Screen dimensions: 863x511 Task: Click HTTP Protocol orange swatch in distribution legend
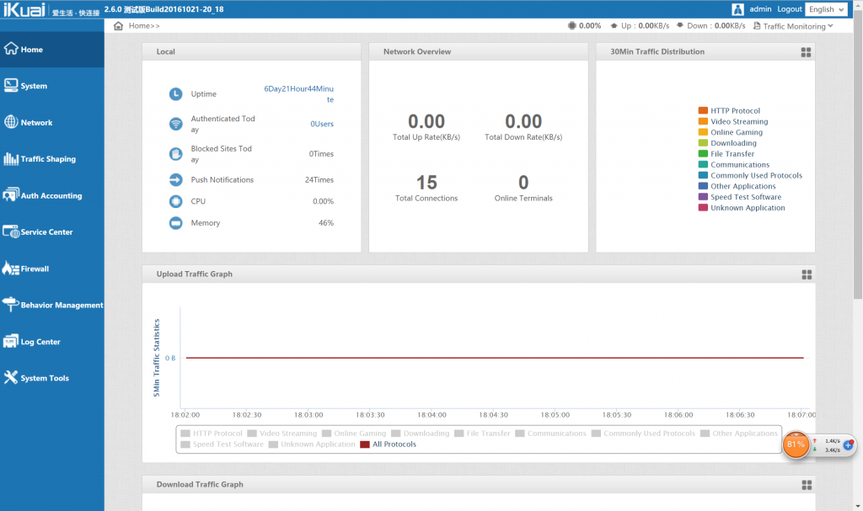point(703,110)
